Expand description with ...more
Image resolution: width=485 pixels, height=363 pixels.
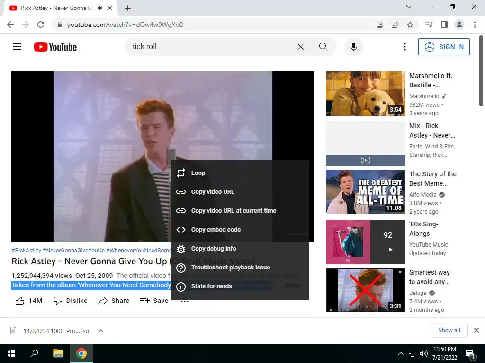[x=290, y=285]
